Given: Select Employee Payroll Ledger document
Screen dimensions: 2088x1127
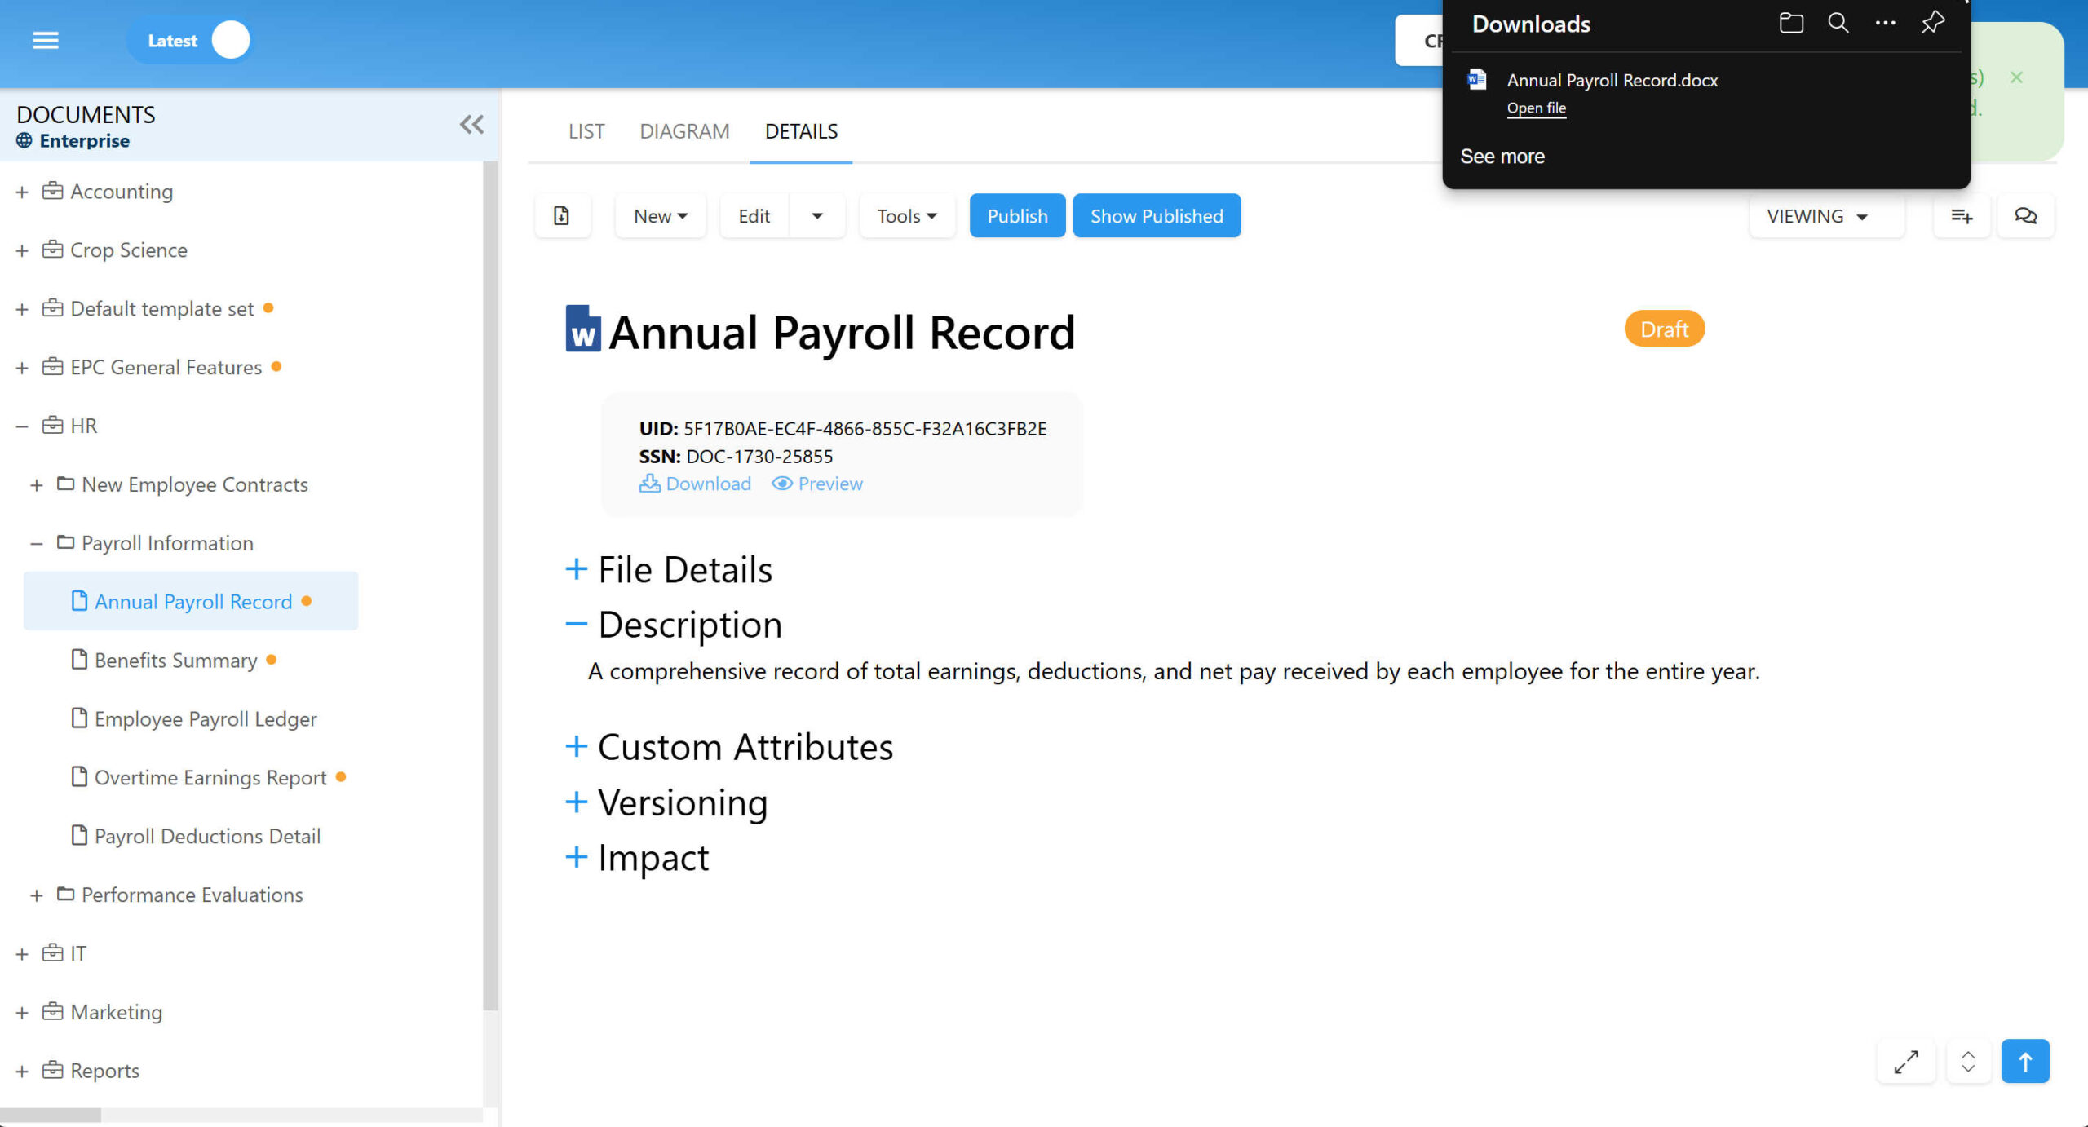Looking at the screenshot, I should point(205,718).
